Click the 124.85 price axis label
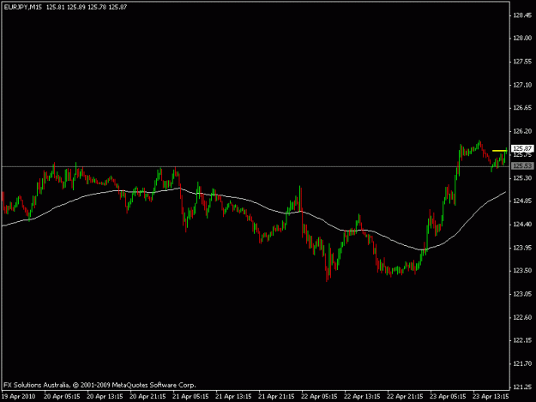The height and width of the screenshot is (402, 536). click(522, 201)
